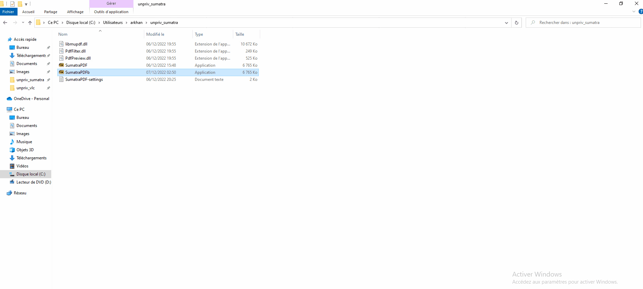Open Objets 3D folder icon
The image size is (643, 289).
[12, 150]
